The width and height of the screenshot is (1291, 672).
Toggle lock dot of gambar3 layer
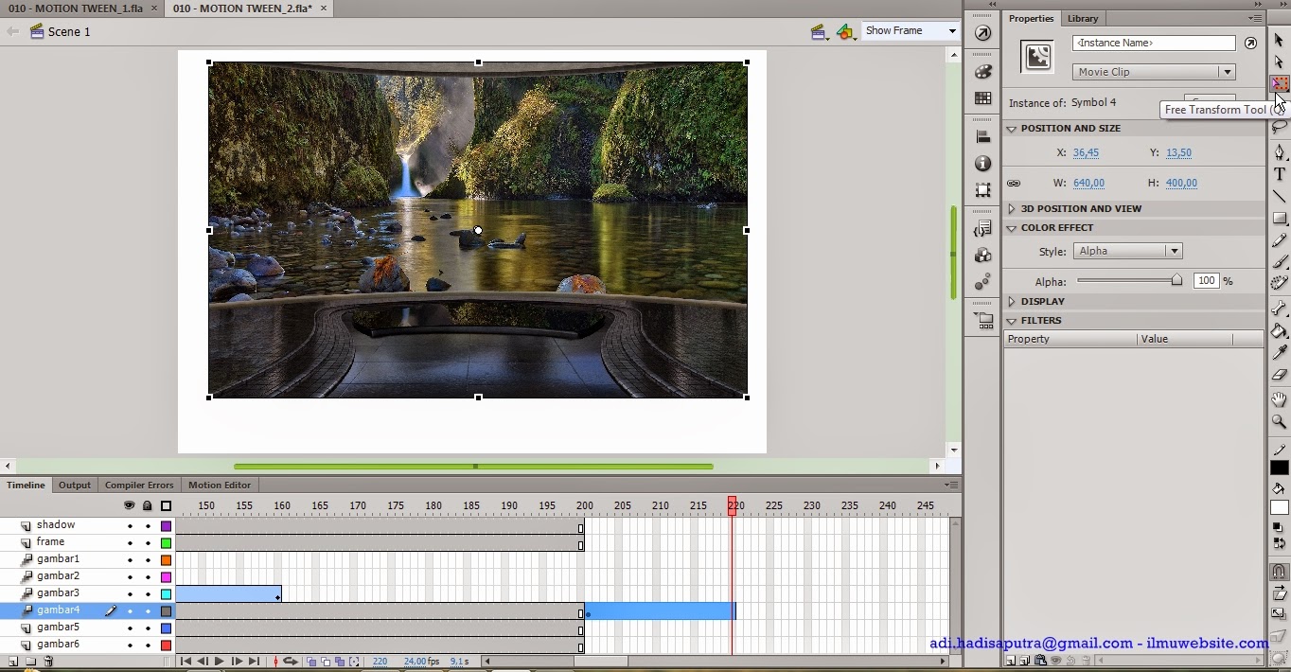pyautogui.click(x=148, y=593)
